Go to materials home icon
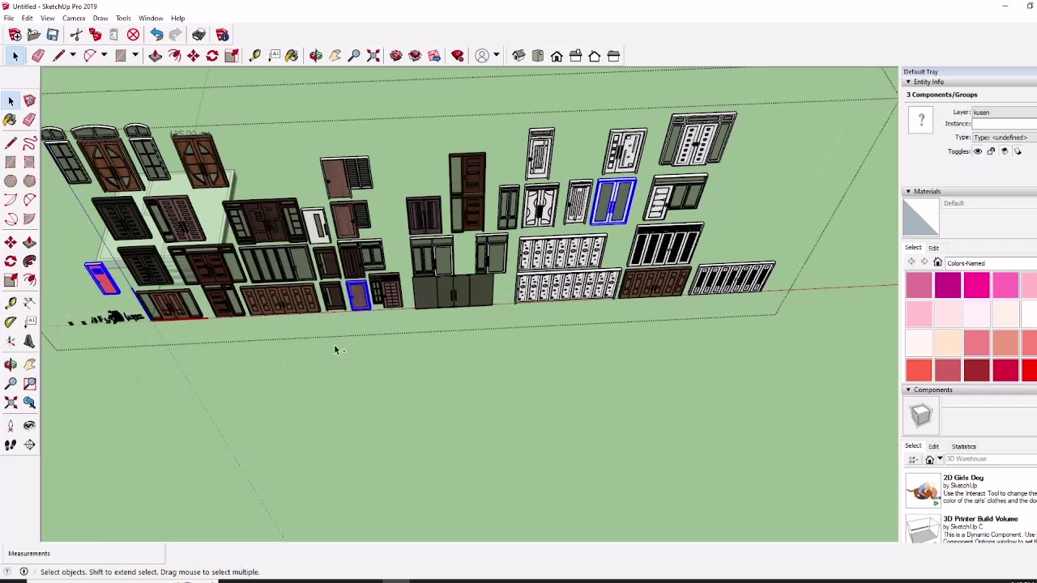This screenshot has width=1037, height=583. (937, 262)
